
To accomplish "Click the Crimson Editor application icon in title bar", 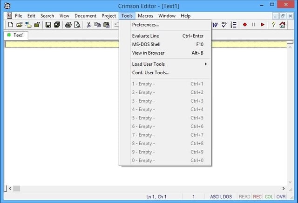I will [x=7, y=6].
